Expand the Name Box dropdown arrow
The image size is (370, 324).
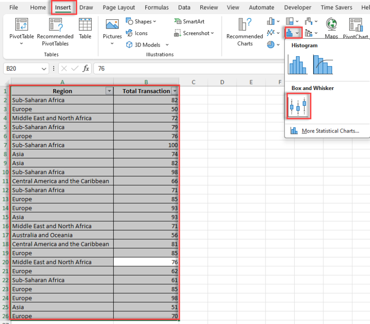click(44, 68)
